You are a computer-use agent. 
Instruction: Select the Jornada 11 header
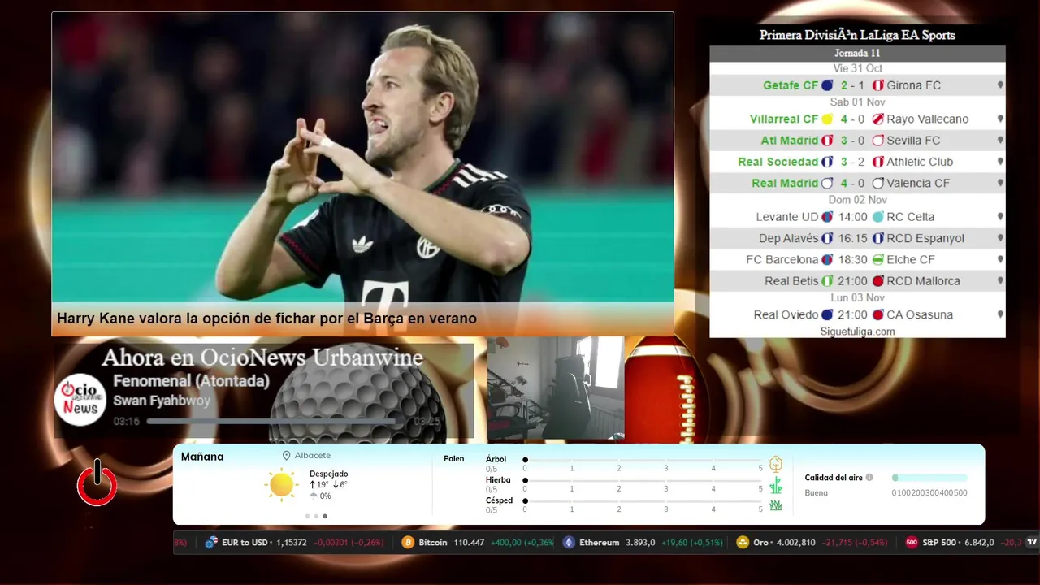click(857, 53)
